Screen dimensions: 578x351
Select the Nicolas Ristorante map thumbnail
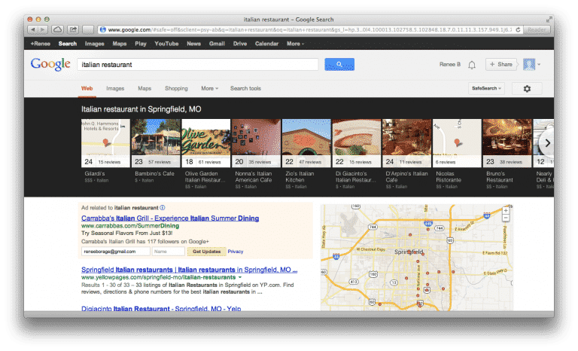click(457, 143)
